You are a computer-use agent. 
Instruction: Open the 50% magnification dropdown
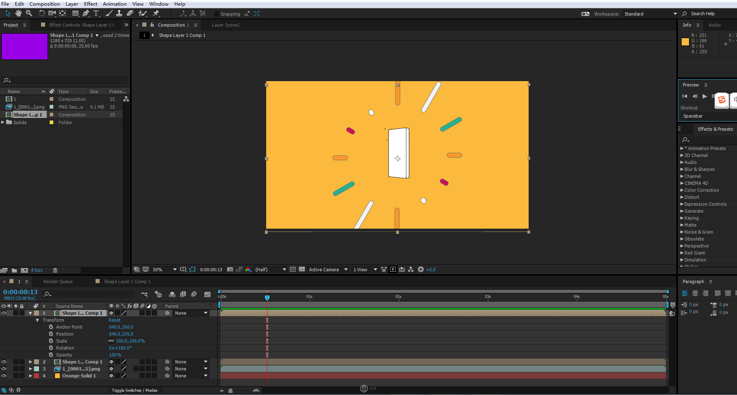pos(164,270)
